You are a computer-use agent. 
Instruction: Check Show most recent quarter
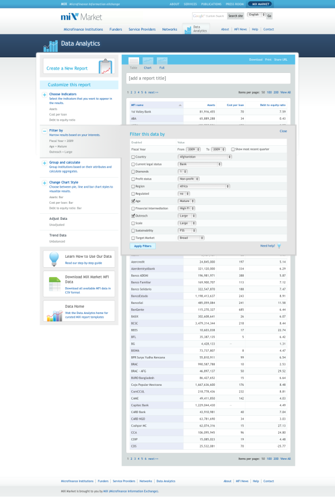click(x=233, y=149)
